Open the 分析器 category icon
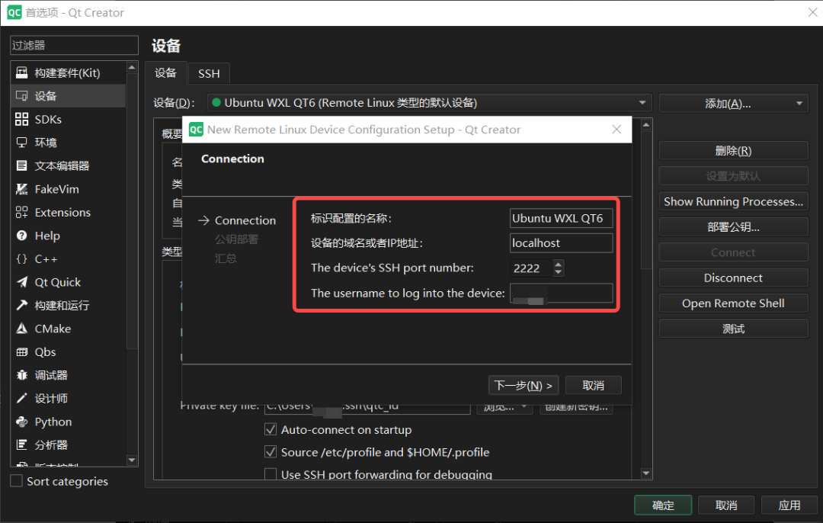 coord(21,444)
